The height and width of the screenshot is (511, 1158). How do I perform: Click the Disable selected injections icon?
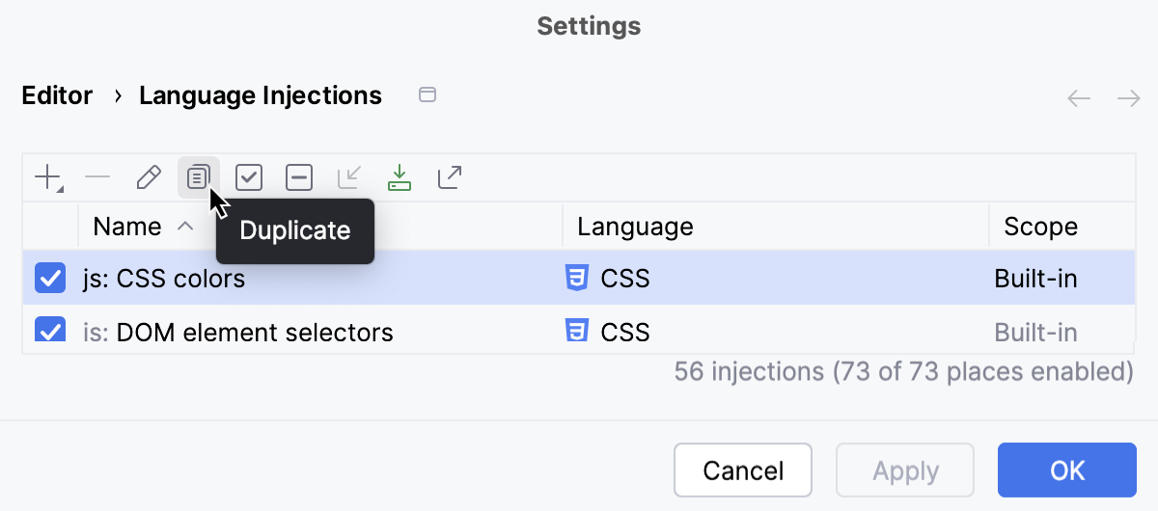point(299,177)
